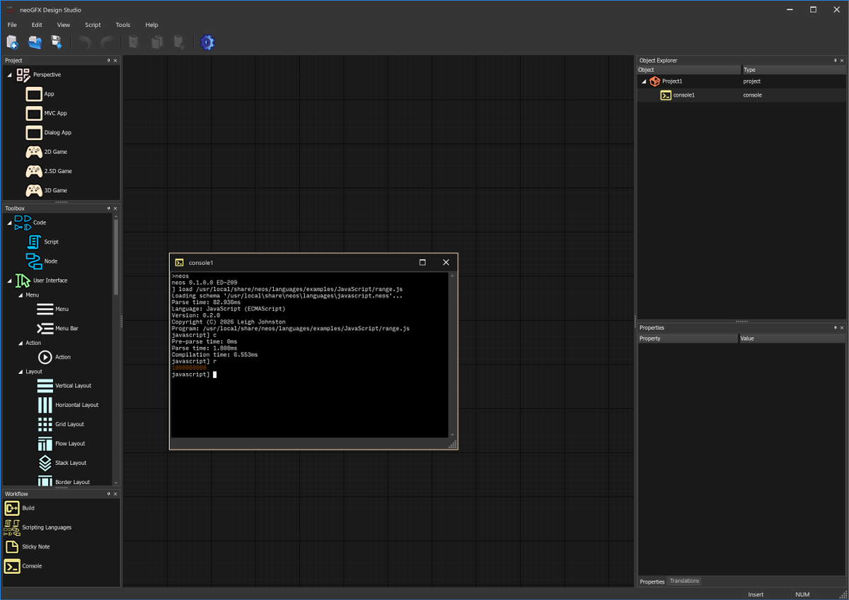
Task: Choose the 2.5D Game controller icon
Action: [x=34, y=171]
